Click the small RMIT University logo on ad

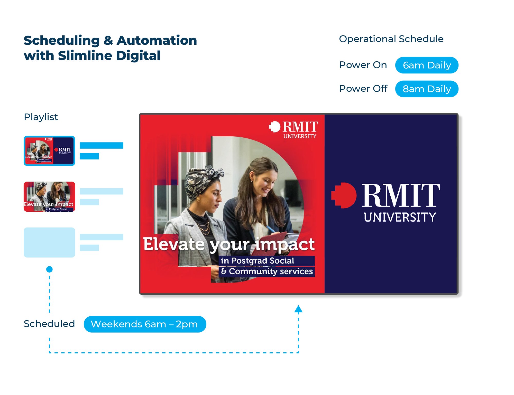(294, 130)
